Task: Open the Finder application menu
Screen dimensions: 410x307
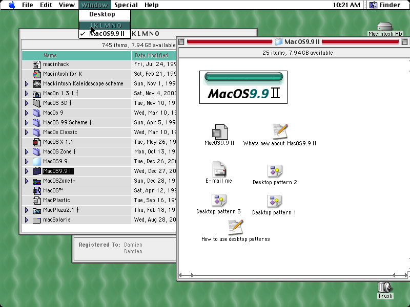Action: [x=386, y=5]
